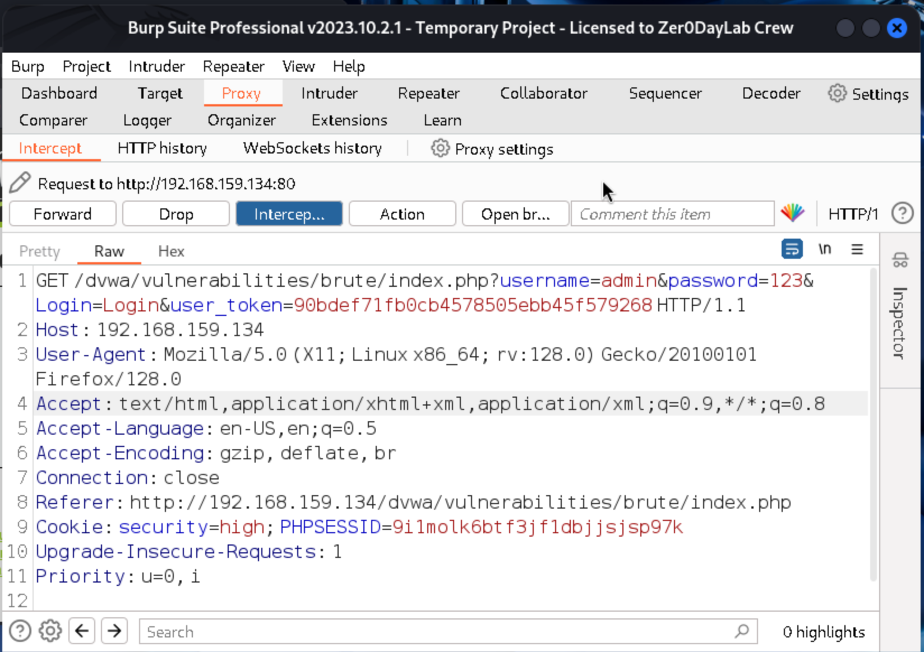Click the pencil edit icon beside Request to
This screenshot has height=652, width=924.
(20, 183)
